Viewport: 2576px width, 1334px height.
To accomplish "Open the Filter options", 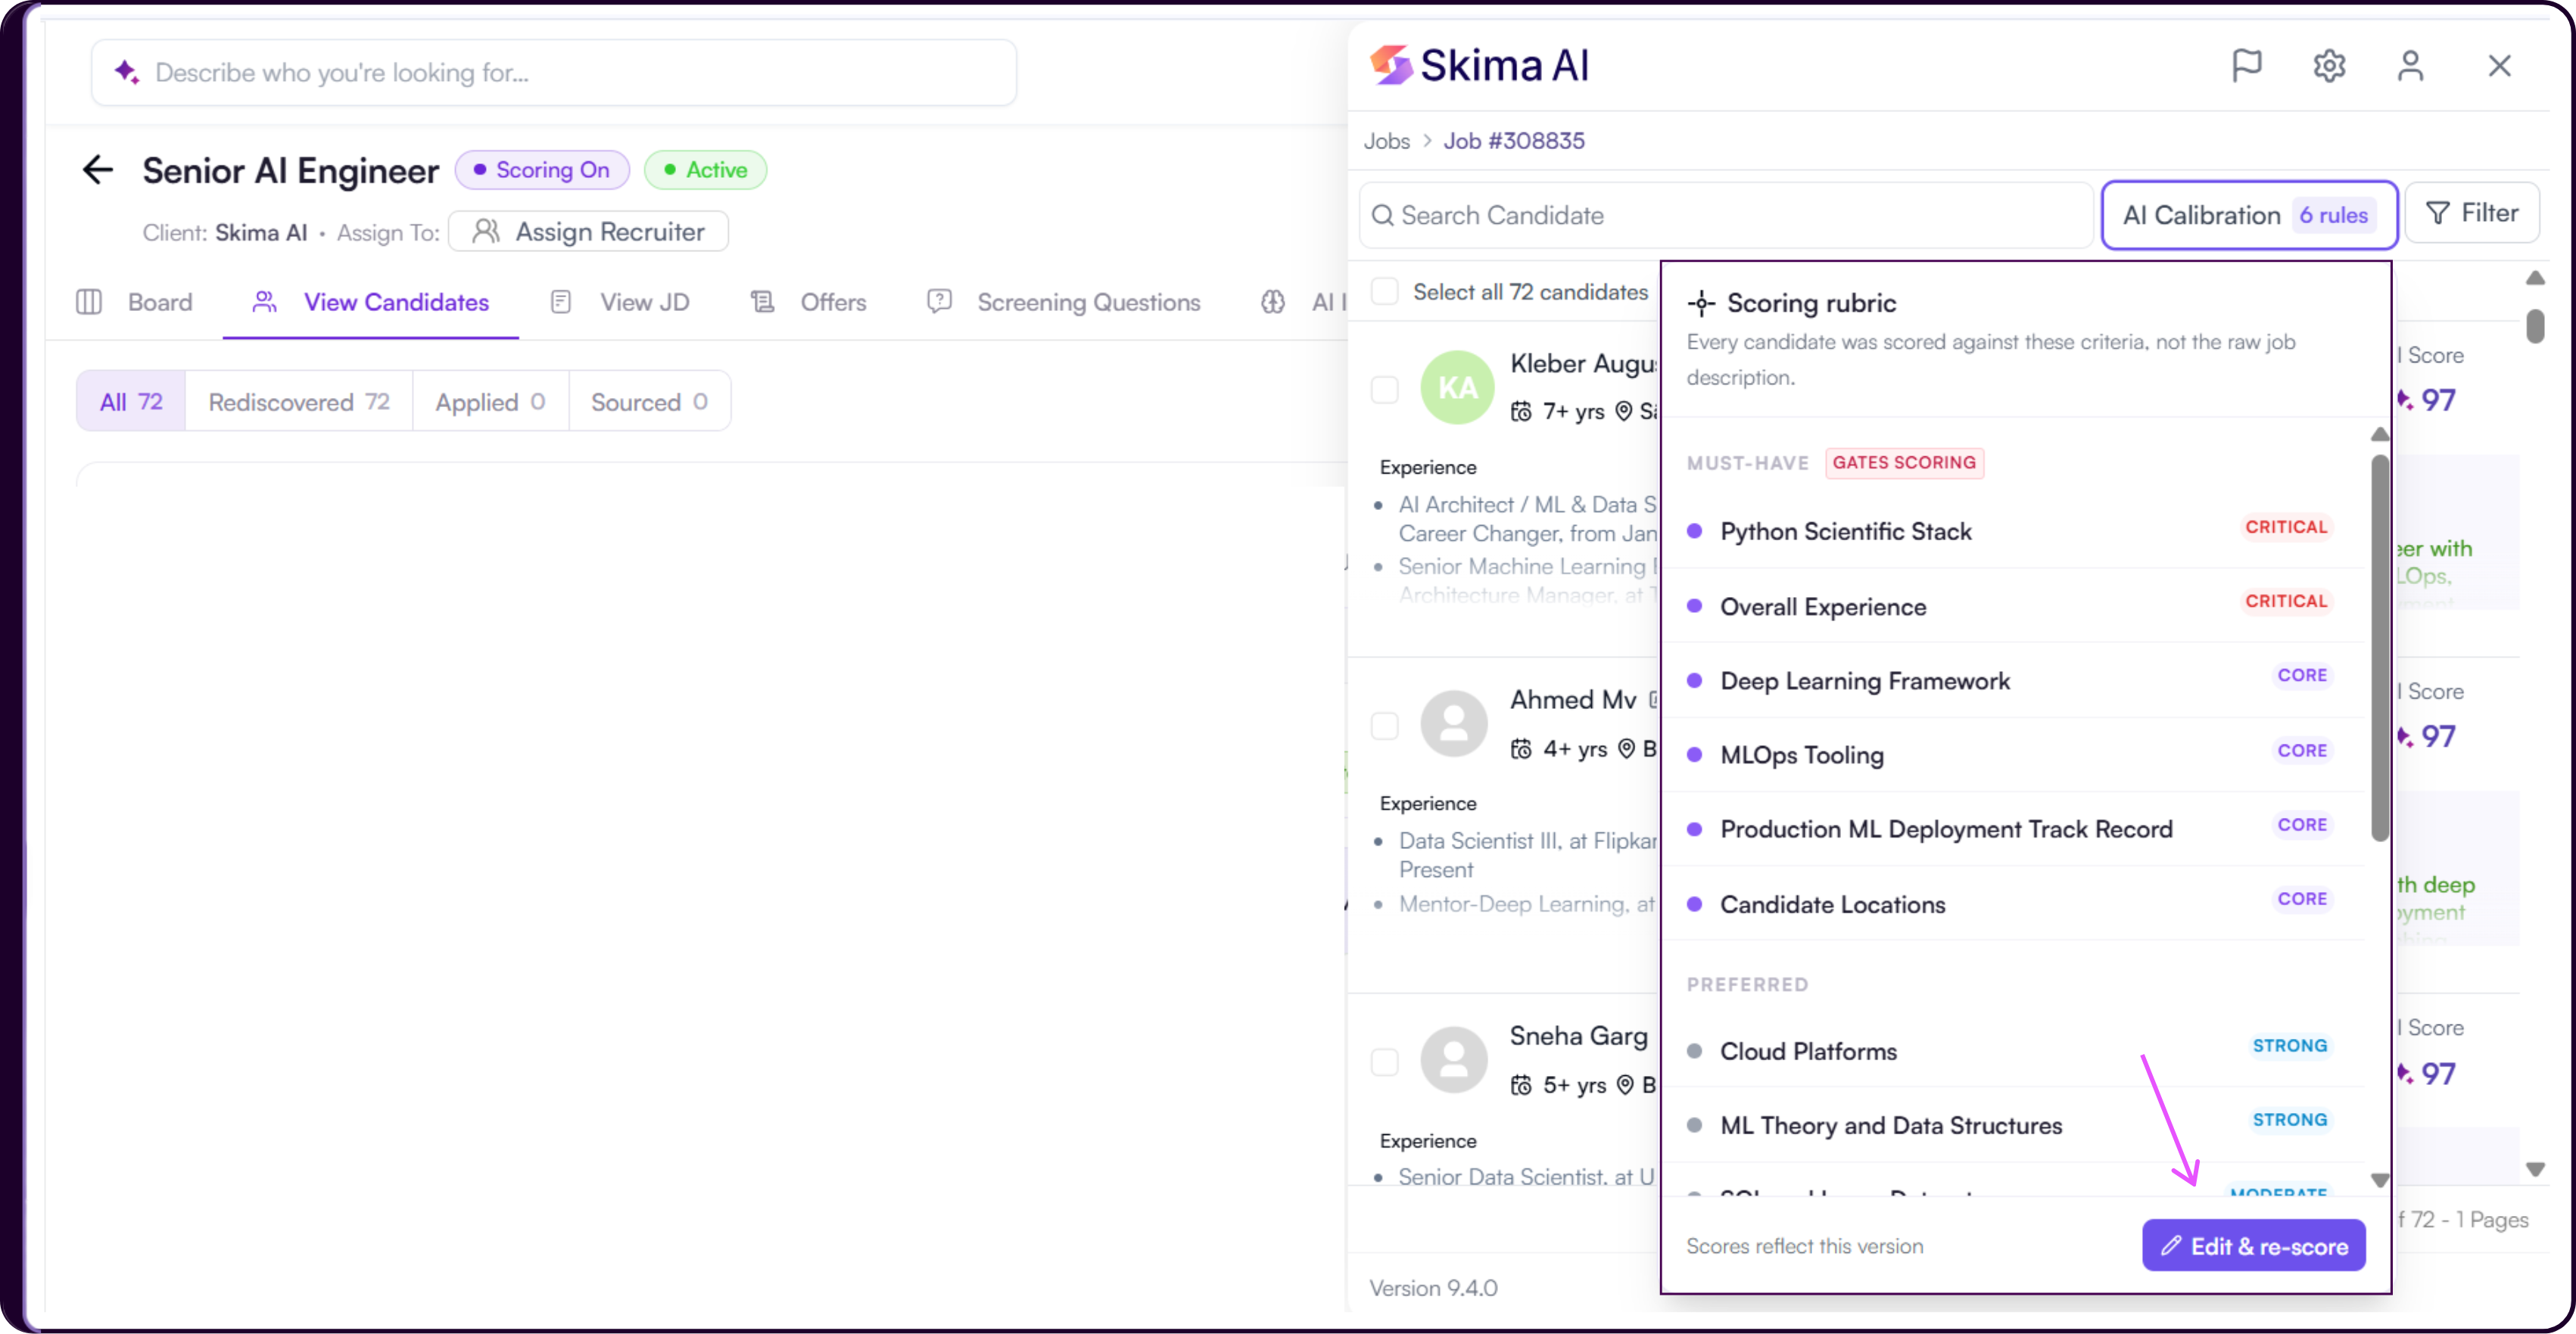I will point(2472,213).
